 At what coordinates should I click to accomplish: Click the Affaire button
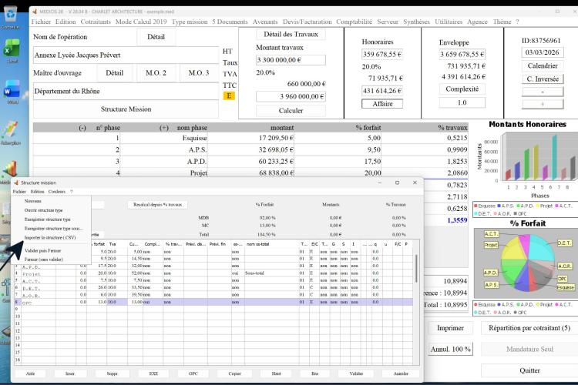(x=382, y=104)
